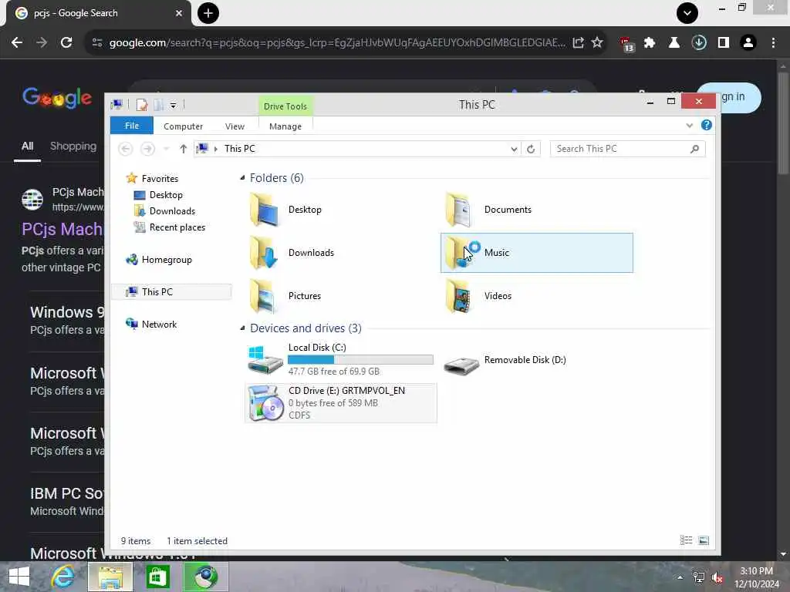Click Explorer Forward navigation arrow
Viewport: 790px width, 592px height.
point(147,149)
